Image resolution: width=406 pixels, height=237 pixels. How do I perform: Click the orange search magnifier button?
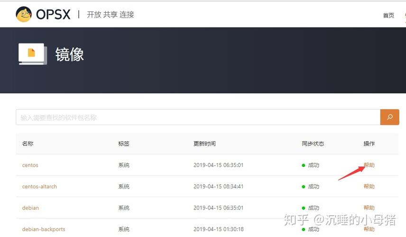tap(389, 117)
